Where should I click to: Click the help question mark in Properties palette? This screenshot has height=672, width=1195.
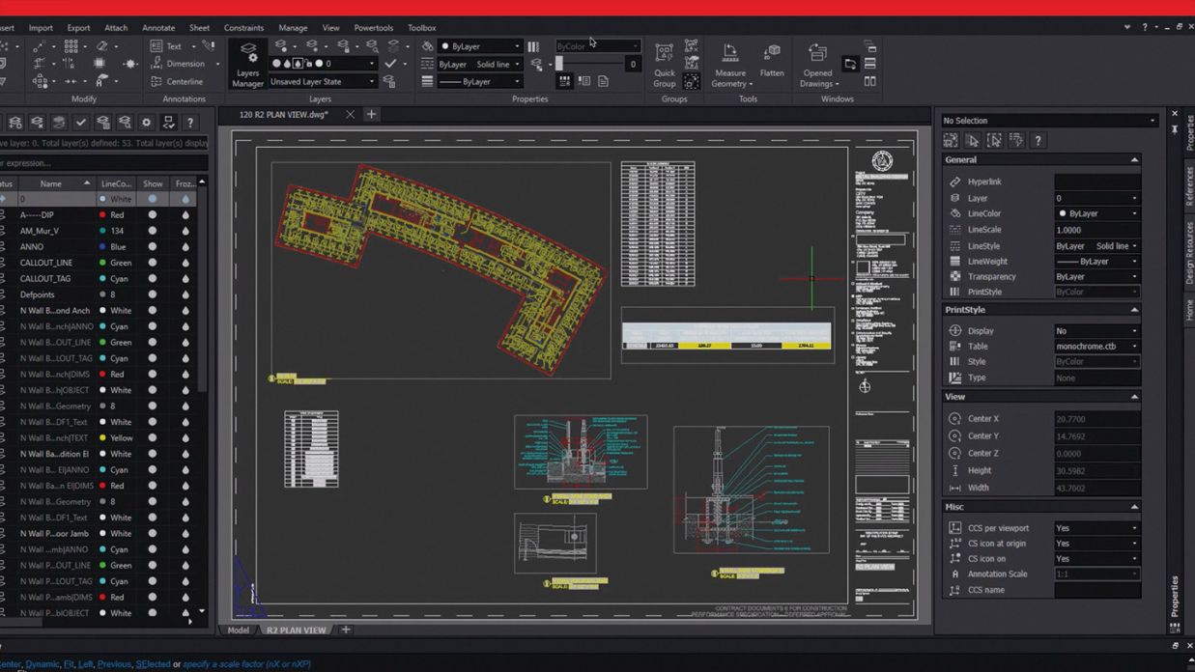click(x=1038, y=141)
